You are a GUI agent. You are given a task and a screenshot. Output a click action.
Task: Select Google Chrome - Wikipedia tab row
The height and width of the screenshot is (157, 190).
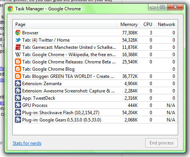tap(95, 55)
